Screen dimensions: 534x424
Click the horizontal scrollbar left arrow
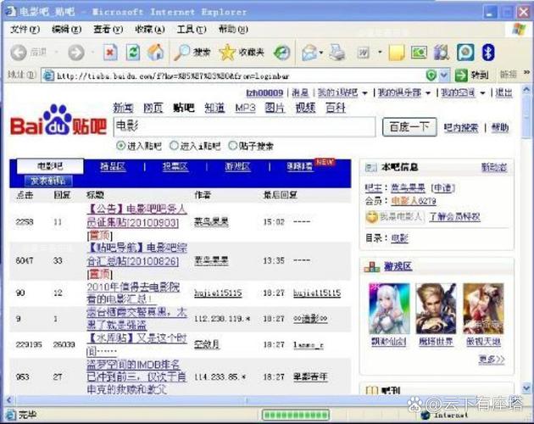8,400
